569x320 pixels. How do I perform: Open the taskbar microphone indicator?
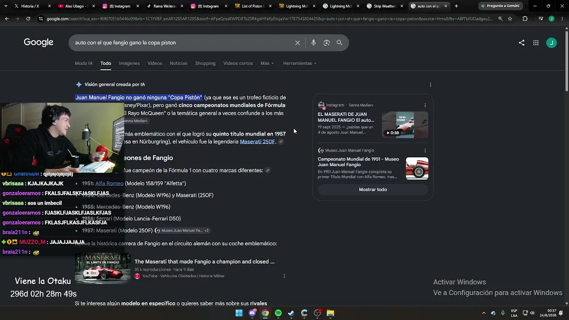click(503, 313)
